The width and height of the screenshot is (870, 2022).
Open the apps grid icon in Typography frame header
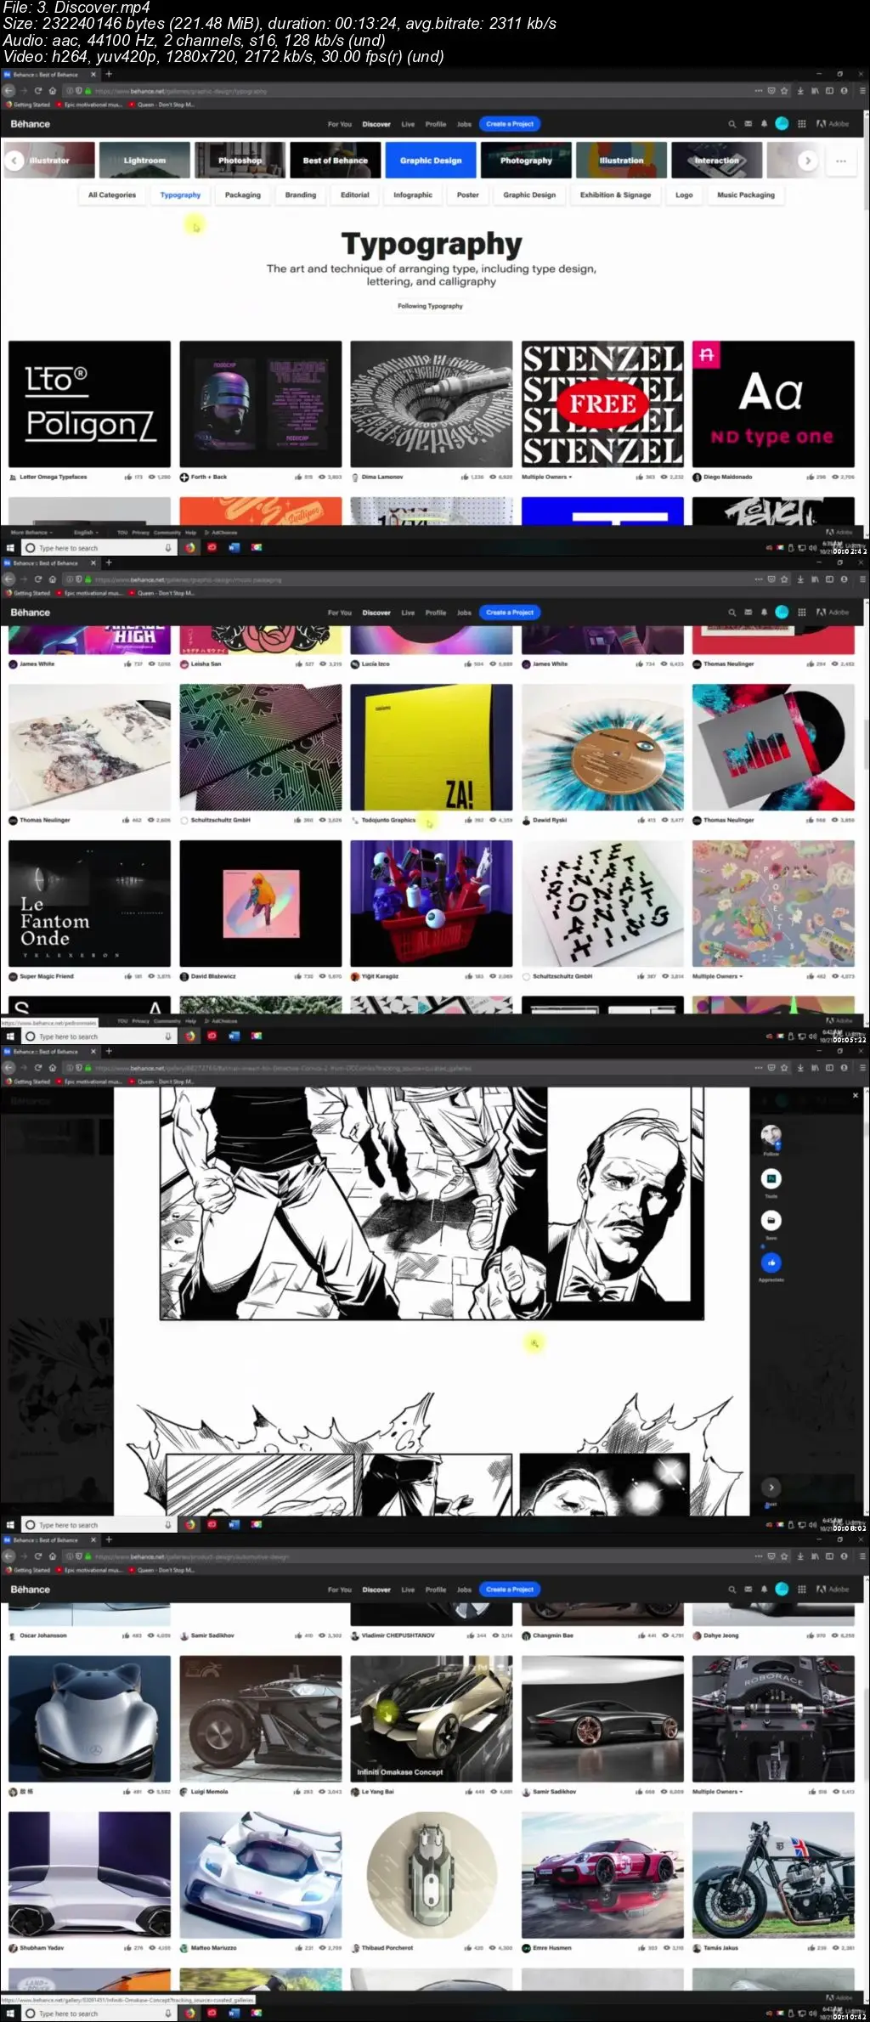801,124
